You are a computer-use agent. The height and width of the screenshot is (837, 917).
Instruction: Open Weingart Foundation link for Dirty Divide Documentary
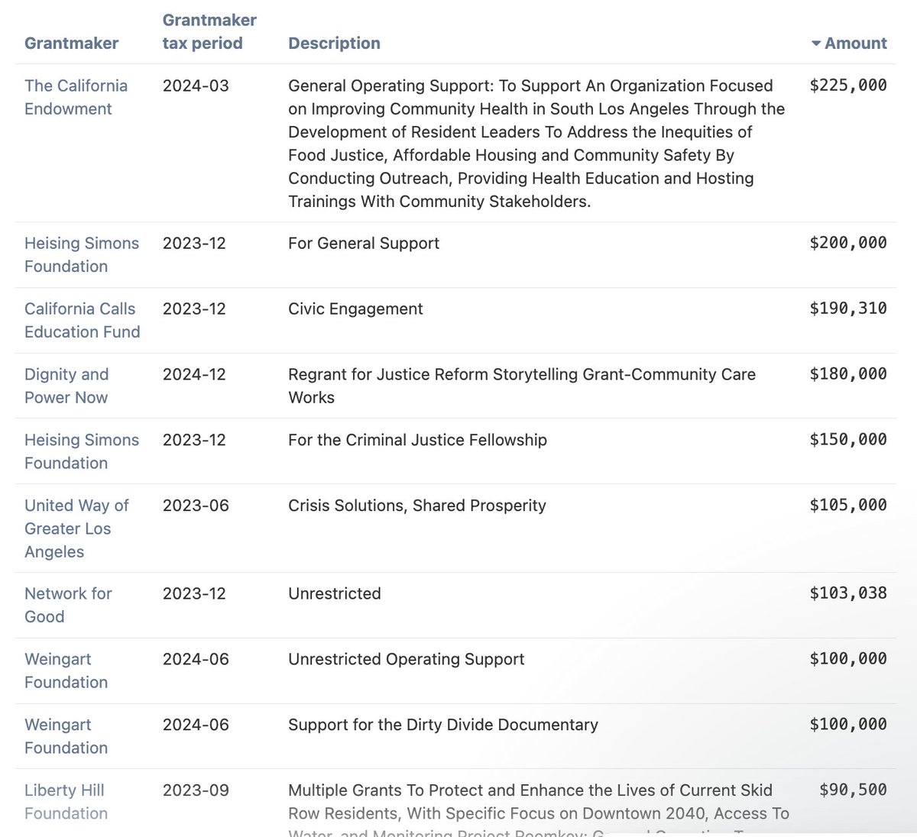pyautogui.click(x=66, y=736)
